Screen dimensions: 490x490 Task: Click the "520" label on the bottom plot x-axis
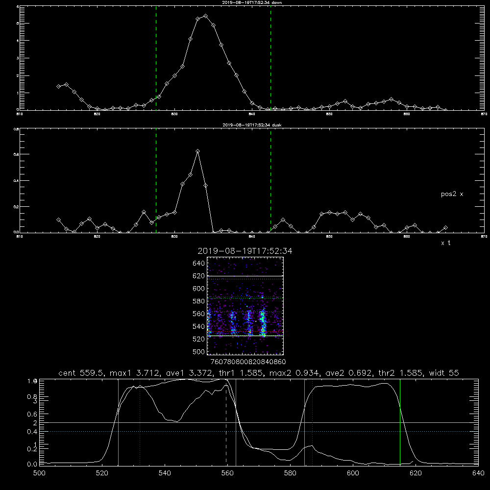click(102, 473)
